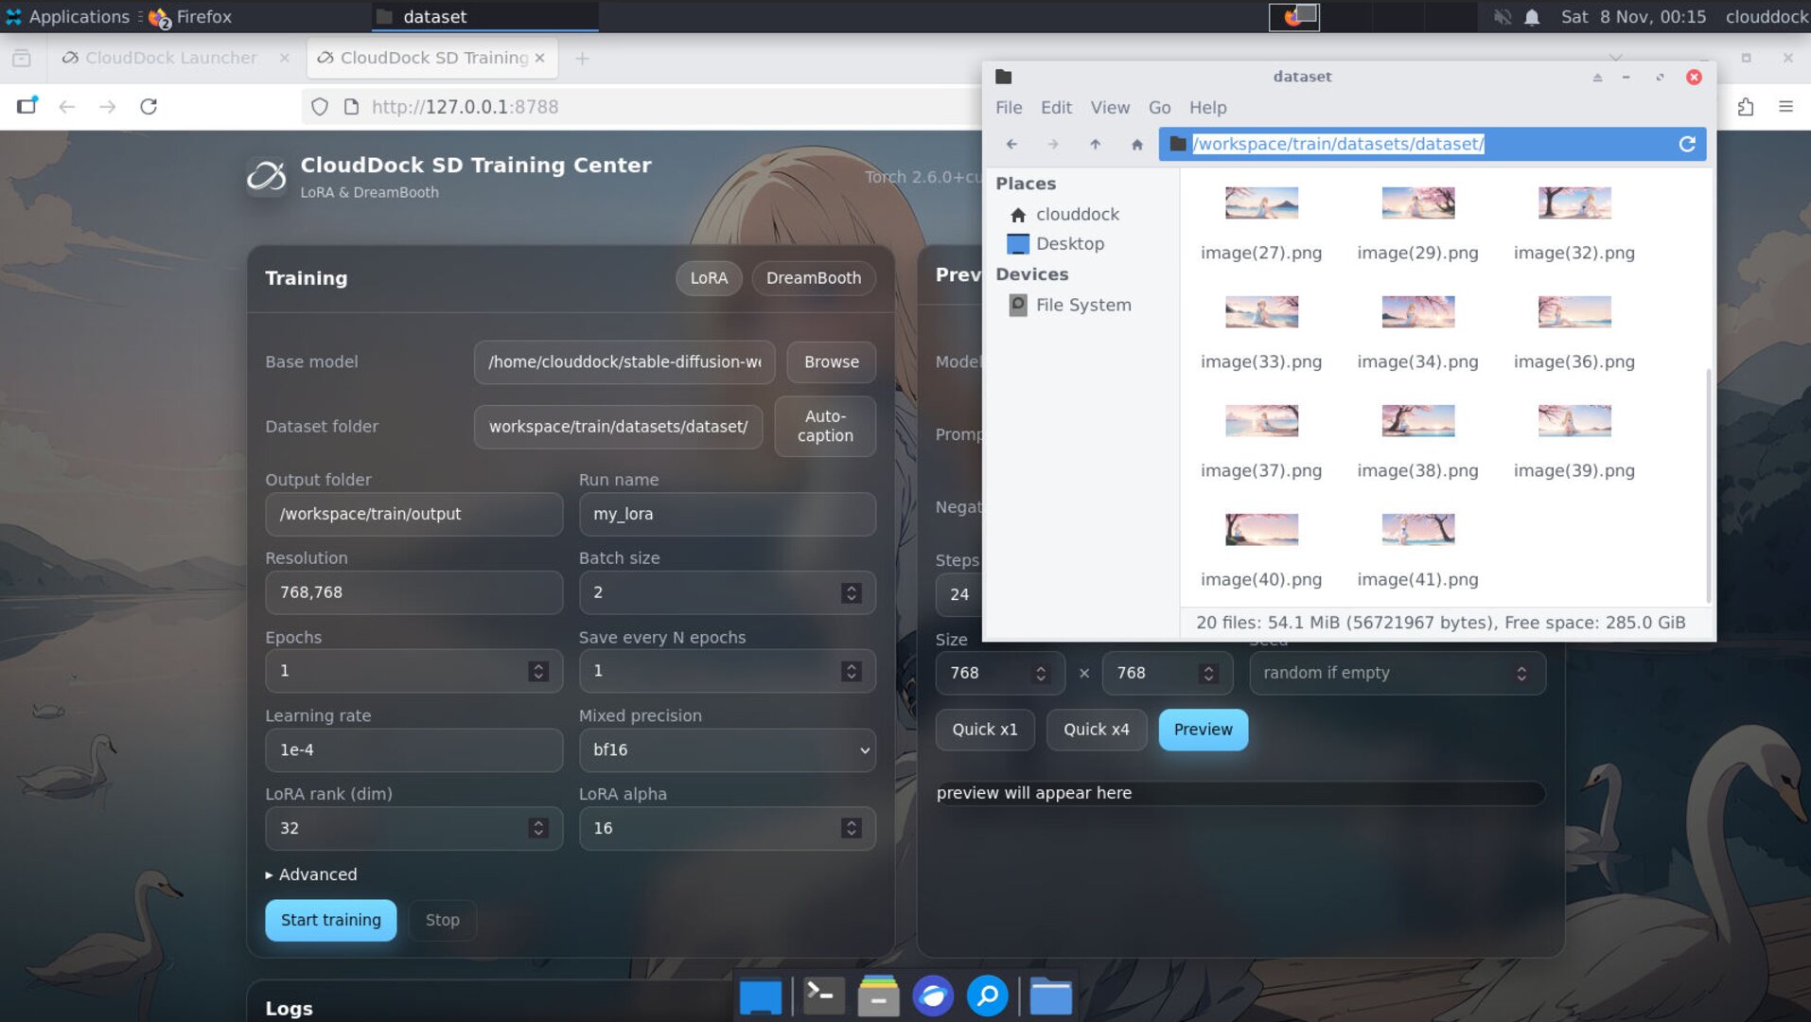Click the back arrow in file manager

click(x=1011, y=144)
